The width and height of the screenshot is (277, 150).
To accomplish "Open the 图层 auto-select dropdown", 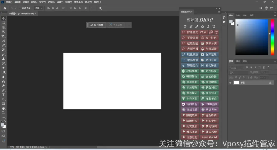I will (39, 8).
